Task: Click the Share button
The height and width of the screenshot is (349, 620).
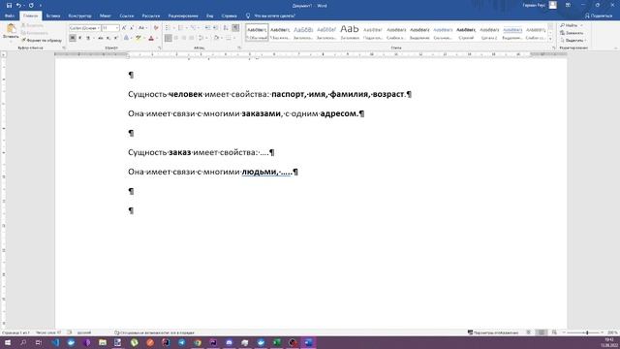Action: [x=599, y=16]
